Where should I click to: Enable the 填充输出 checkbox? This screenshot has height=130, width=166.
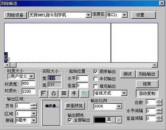click(95, 86)
